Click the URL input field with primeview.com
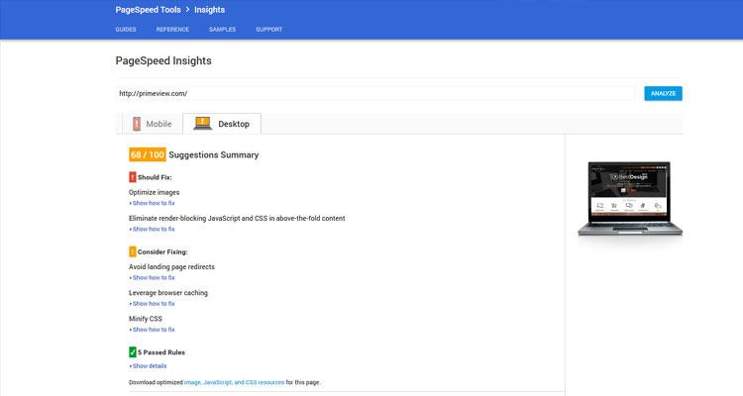Screen dimensions: 743x396 click(x=374, y=93)
